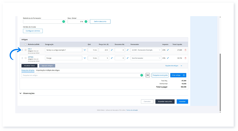Open help icon beside Desc. Global field
Screen dimensions: 238x131
86,22
